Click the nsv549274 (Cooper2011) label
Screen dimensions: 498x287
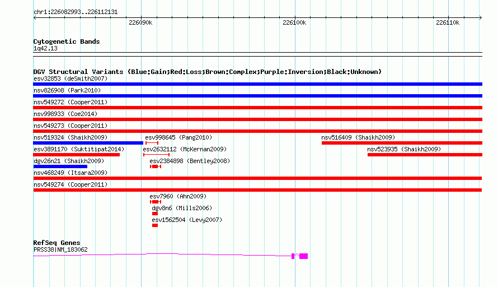[71, 184]
